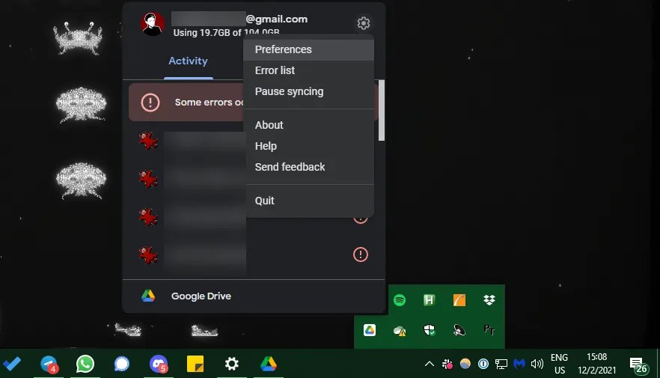Image resolution: width=660 pixels, height=378 pixels.
Task: Open Windows Security shield tray icon
Action: (430, 330)
